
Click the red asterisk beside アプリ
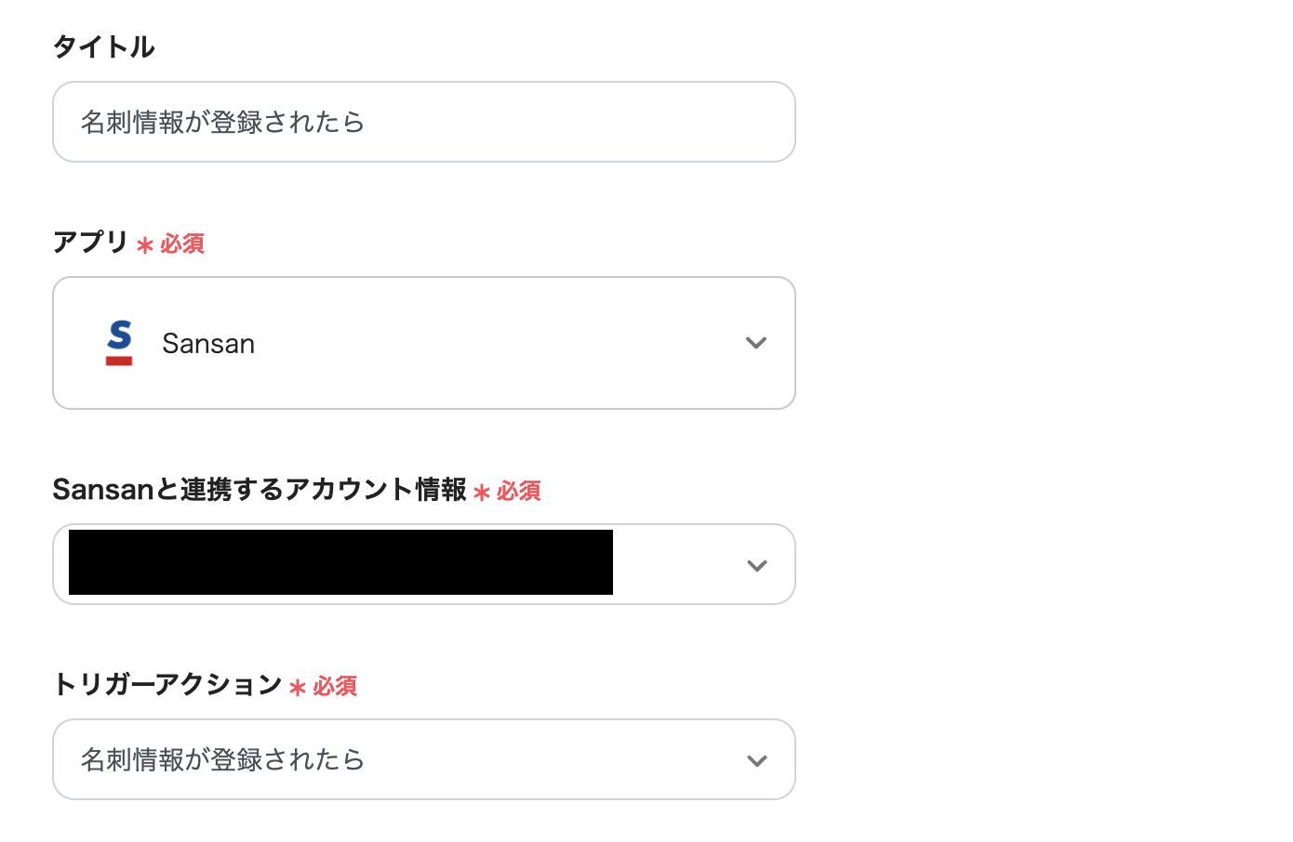point(144,245)
